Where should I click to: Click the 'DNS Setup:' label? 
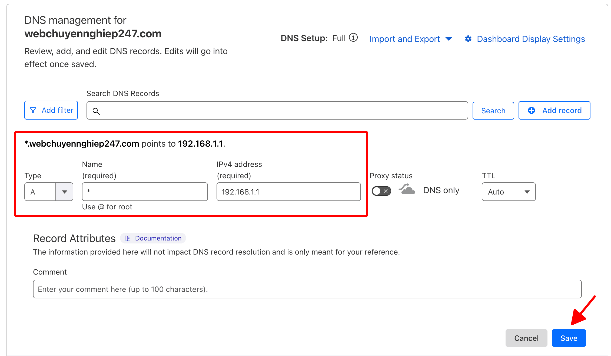(304, 38)
